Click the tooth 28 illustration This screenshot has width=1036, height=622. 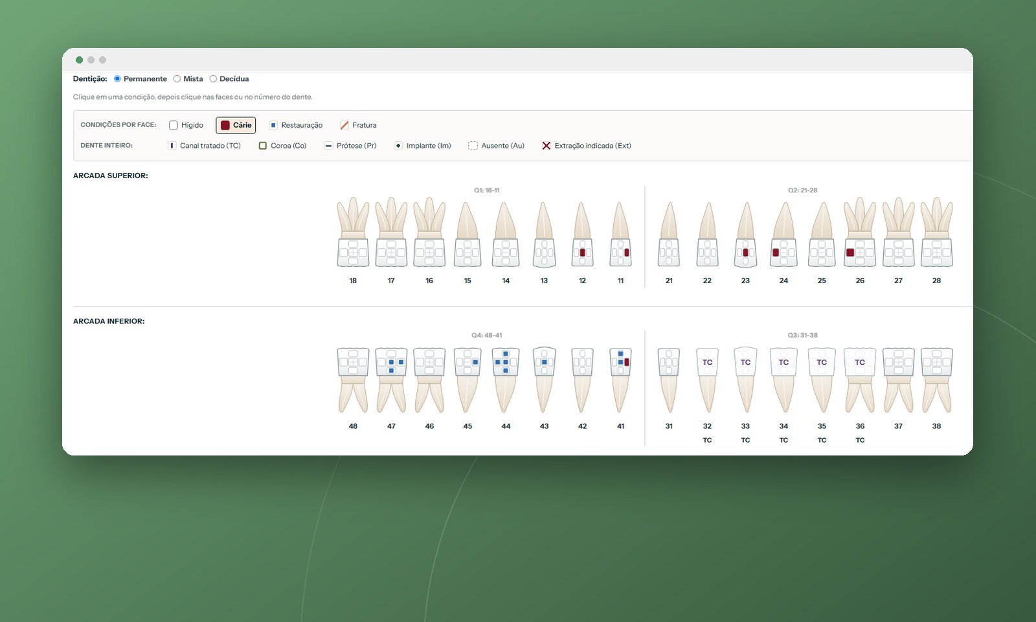(936, 232)
